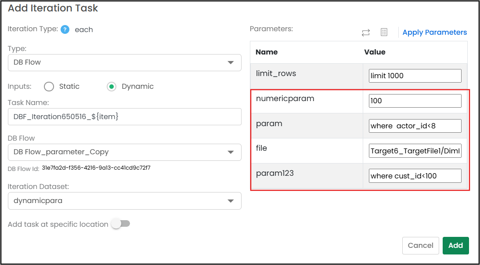Image resolution: width=480 pixels, height=265 pixels.
Task: Click the DB Flow Id value text
Action: click(96, 168)
